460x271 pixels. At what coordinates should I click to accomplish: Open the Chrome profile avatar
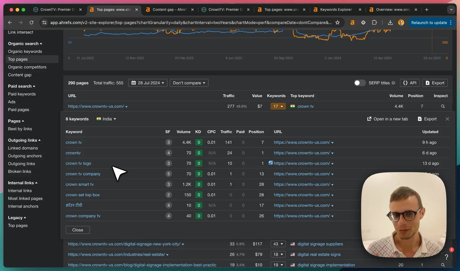[401, 23]
